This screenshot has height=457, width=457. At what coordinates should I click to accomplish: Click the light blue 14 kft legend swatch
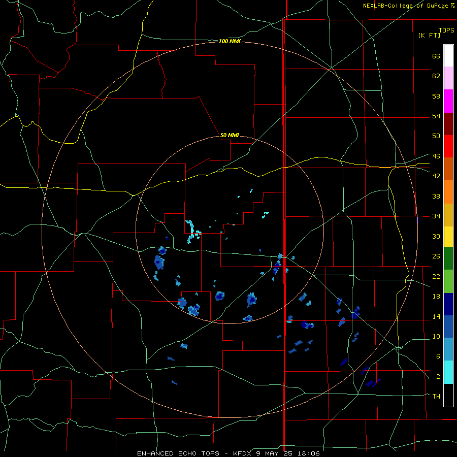tap(448, 349)
